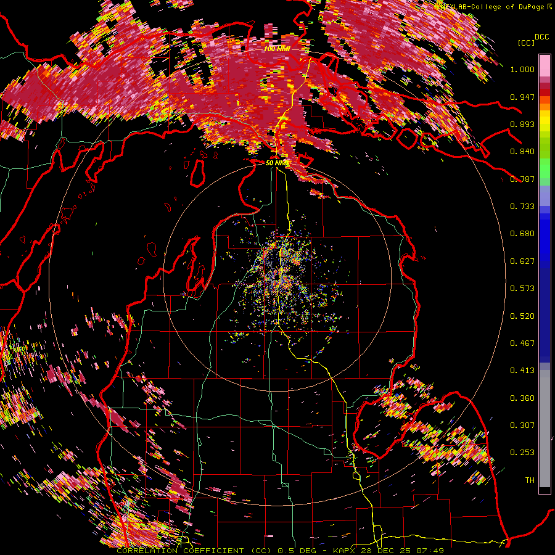The height and width of the screenshot is (555, 555).
Task: Click the 0.467 legend value
Action: click(522, 343)
